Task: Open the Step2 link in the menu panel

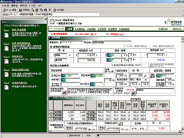Action: [21, 43]
